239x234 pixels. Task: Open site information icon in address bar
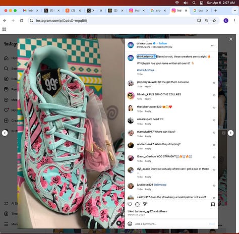pyautogui.click(x=31, y=21)
